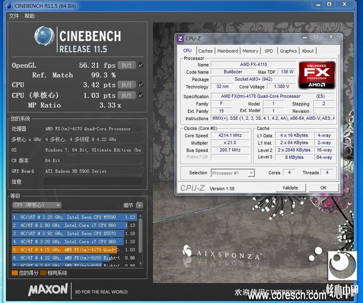Open the CPU (单核心) ranking dropdown
This screenshot has width=363, height=303.
36,205
